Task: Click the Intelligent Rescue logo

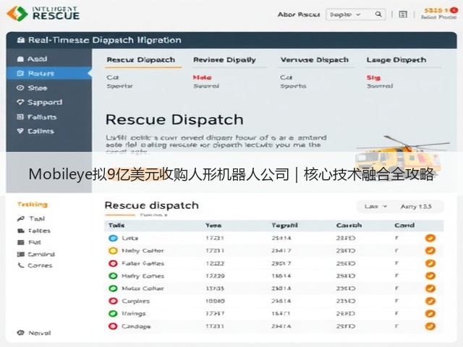Action: (x=43, y=13)
